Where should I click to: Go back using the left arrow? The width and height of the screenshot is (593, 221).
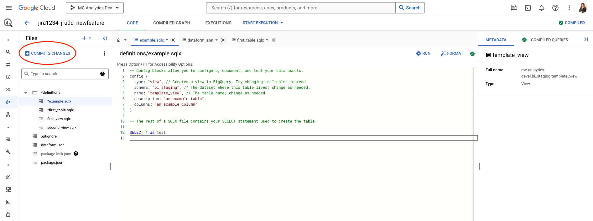pyautogui.click(x=27, y=23)
